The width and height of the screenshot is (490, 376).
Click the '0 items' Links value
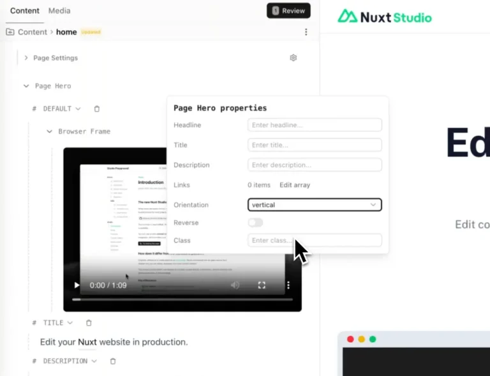point(259,185)
